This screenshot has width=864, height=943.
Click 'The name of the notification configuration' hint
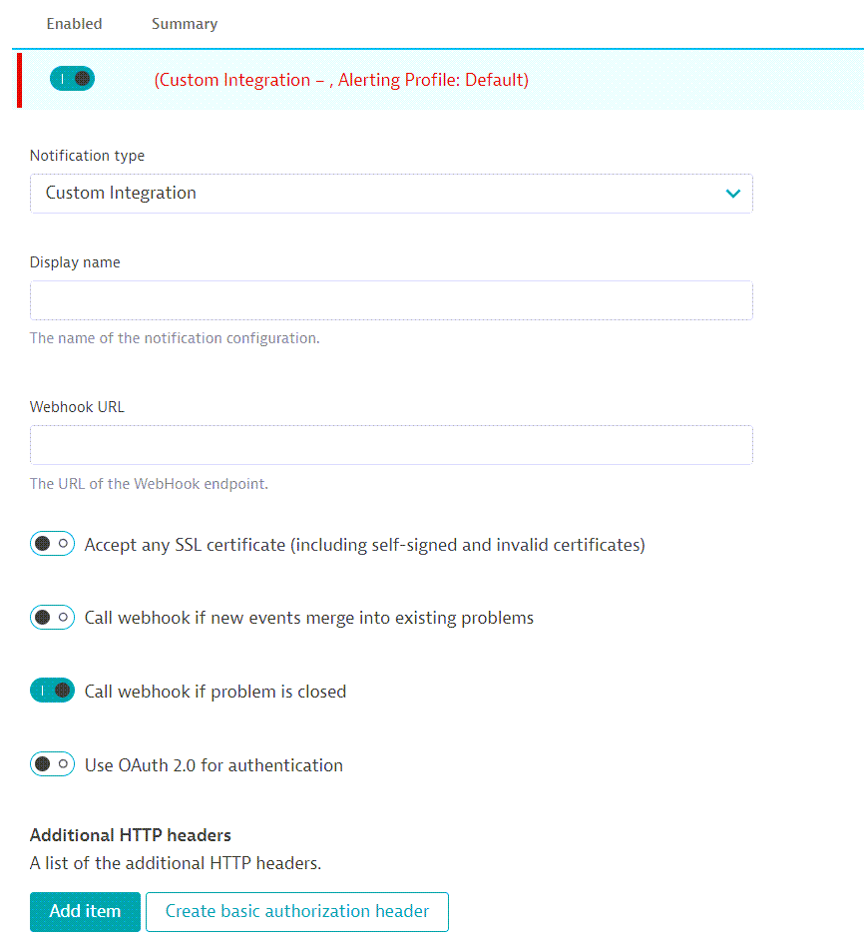pyautogui.click(x=175, y=337)
